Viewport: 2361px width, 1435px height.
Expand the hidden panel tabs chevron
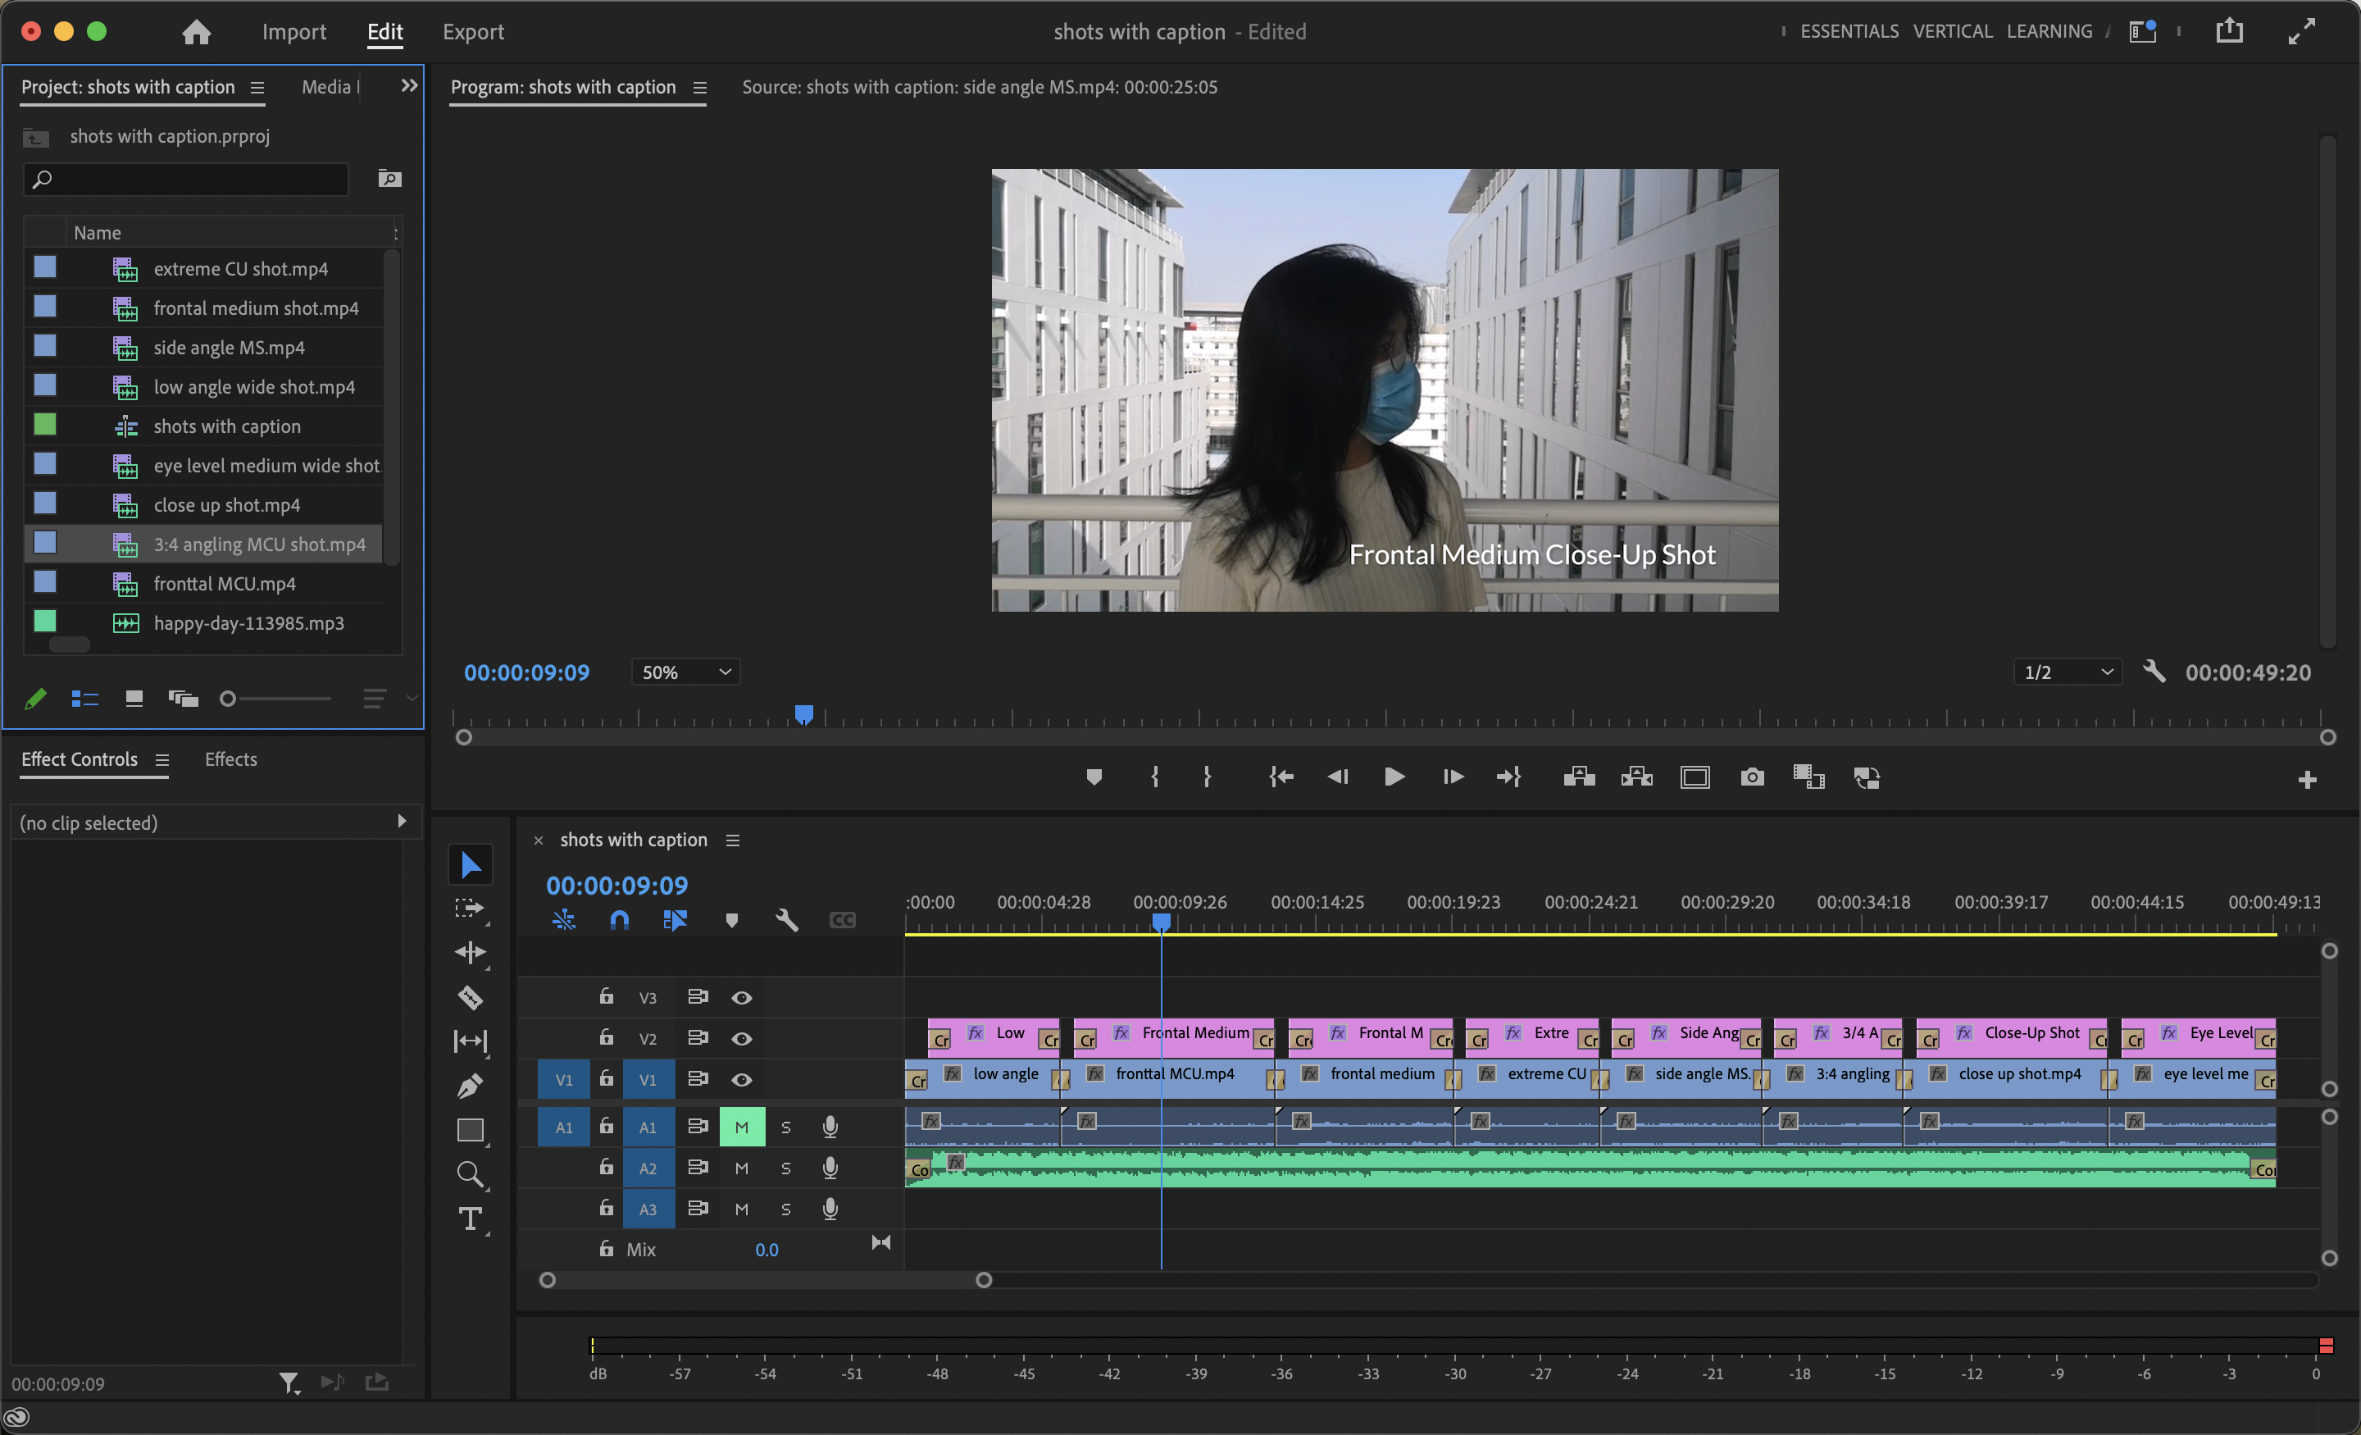click(409, 86)
